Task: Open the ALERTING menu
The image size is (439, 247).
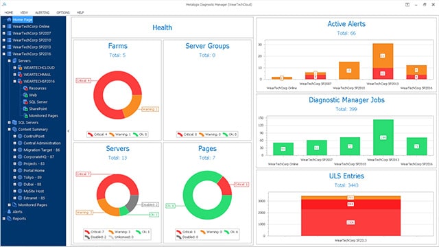Action: [43, 12]
